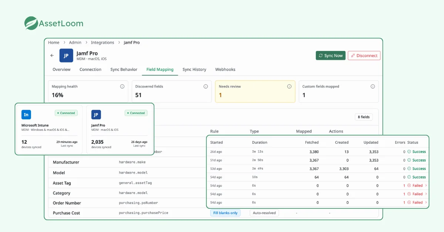Go to Home breadcrumb
The width and height of the screenshot is (444, 232).
(x=54, y=42)
